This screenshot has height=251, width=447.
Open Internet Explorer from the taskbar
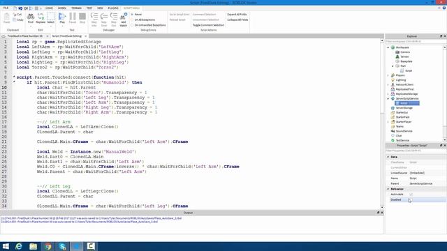tap(19, 246)
